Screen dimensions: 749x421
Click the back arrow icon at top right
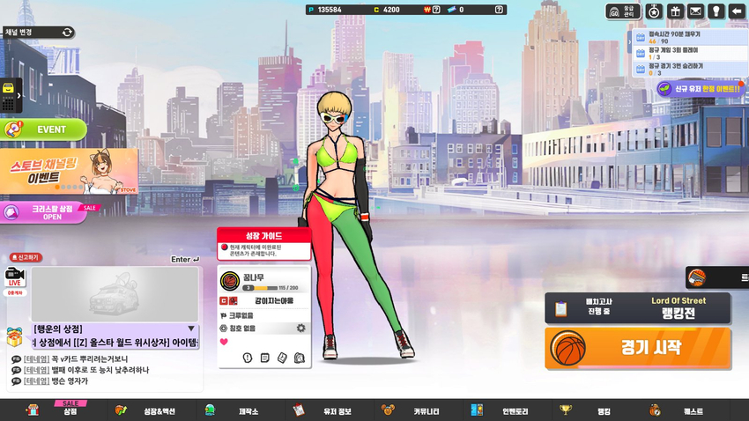click(738, 11)
